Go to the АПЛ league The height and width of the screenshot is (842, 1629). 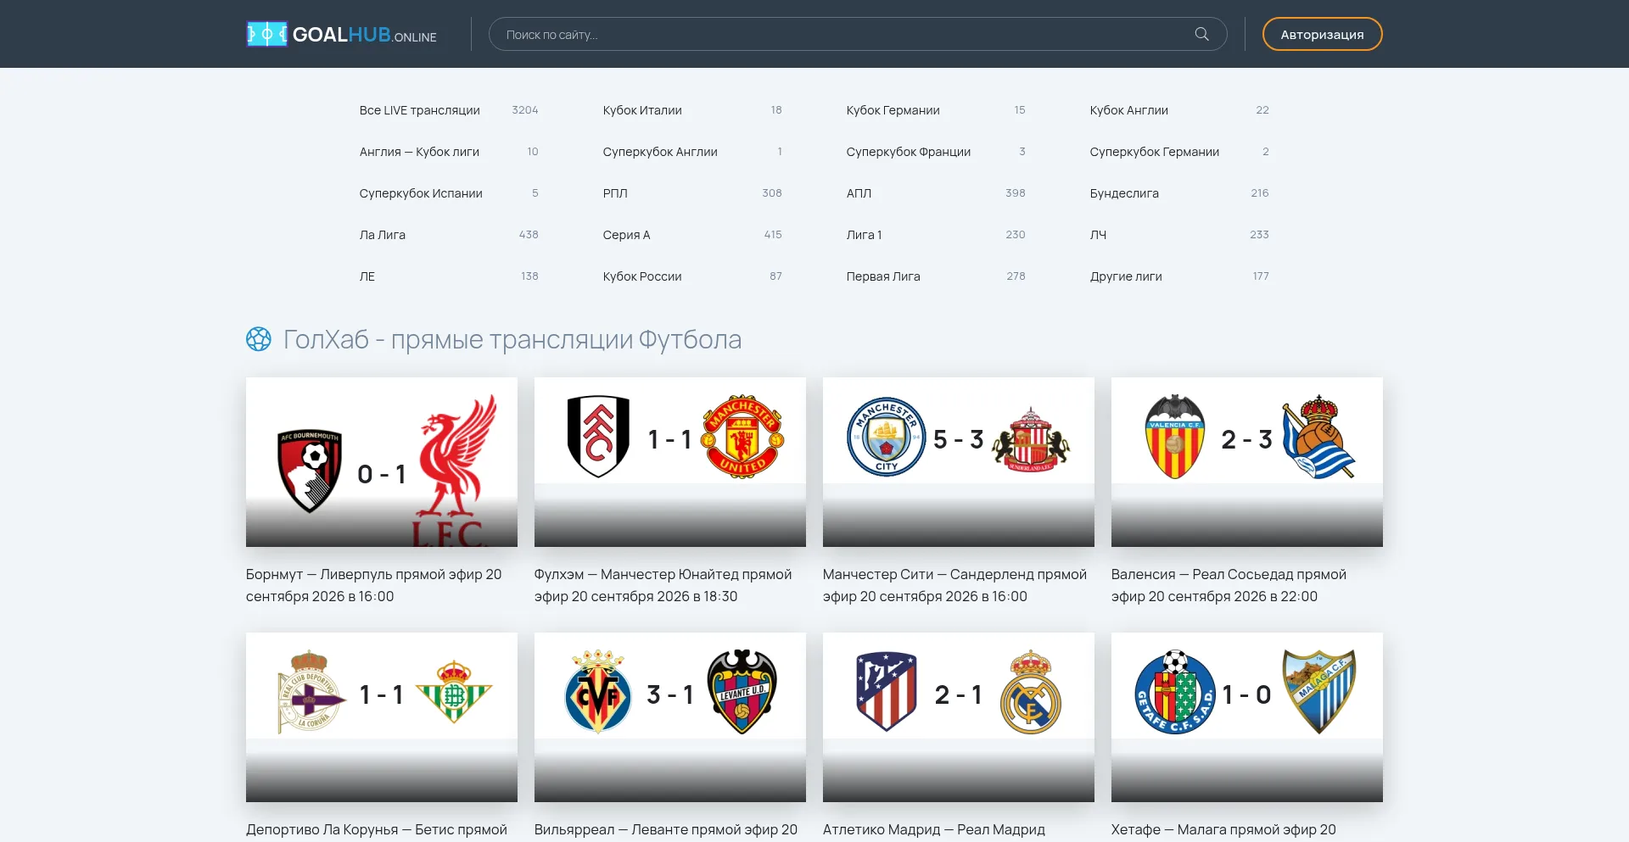[x=859, y=193]
